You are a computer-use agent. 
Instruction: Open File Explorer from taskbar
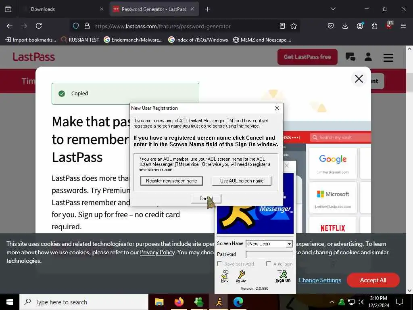(x=159, y=302)
